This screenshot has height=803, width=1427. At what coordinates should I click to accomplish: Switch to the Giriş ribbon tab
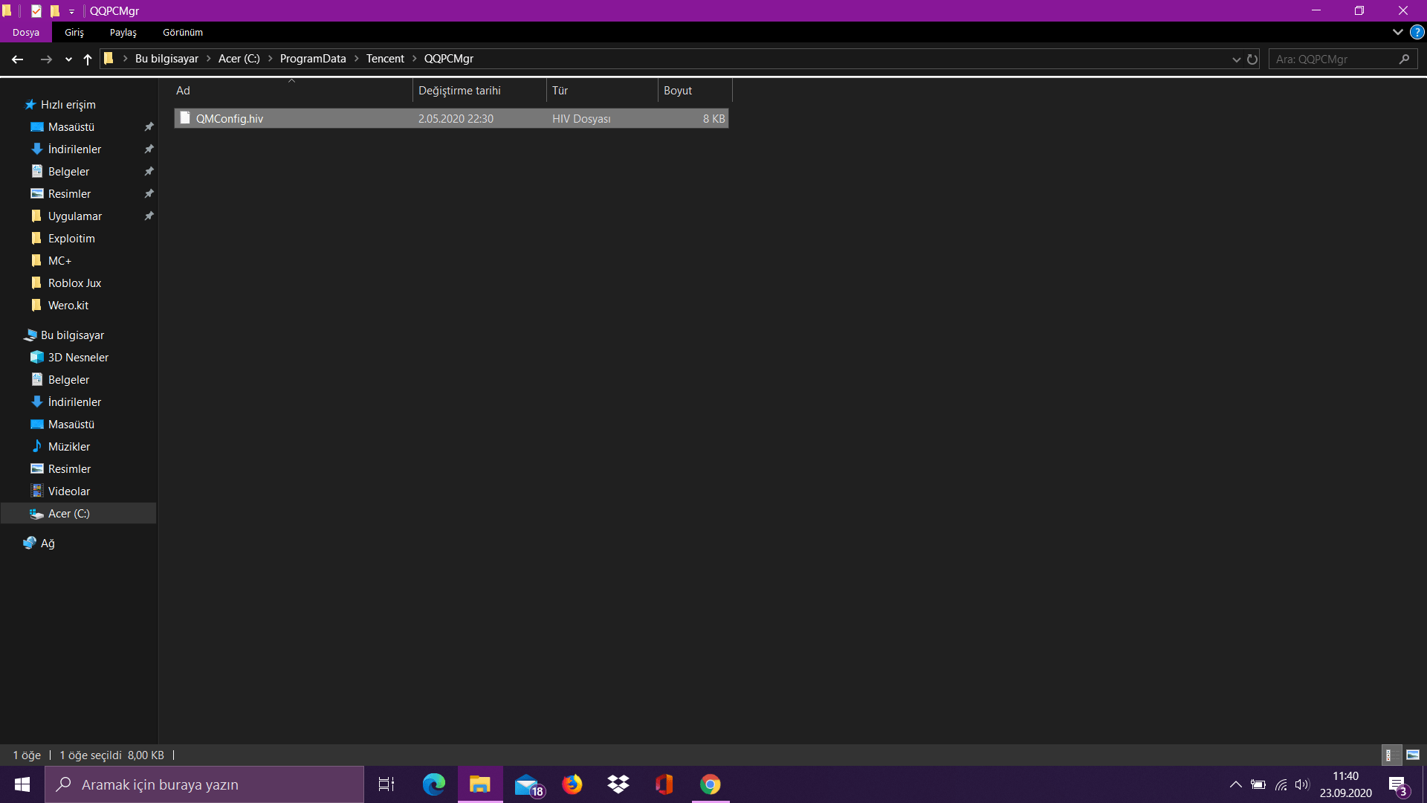74,32
